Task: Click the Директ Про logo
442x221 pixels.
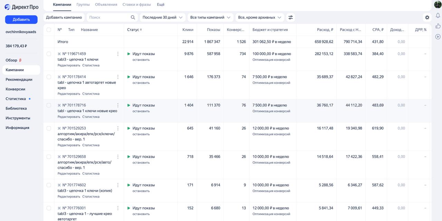Action: (x=21, y=7)
